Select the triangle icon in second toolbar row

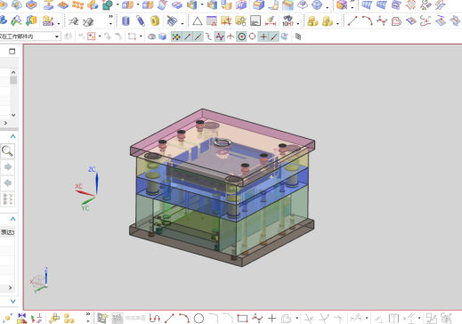197,21
